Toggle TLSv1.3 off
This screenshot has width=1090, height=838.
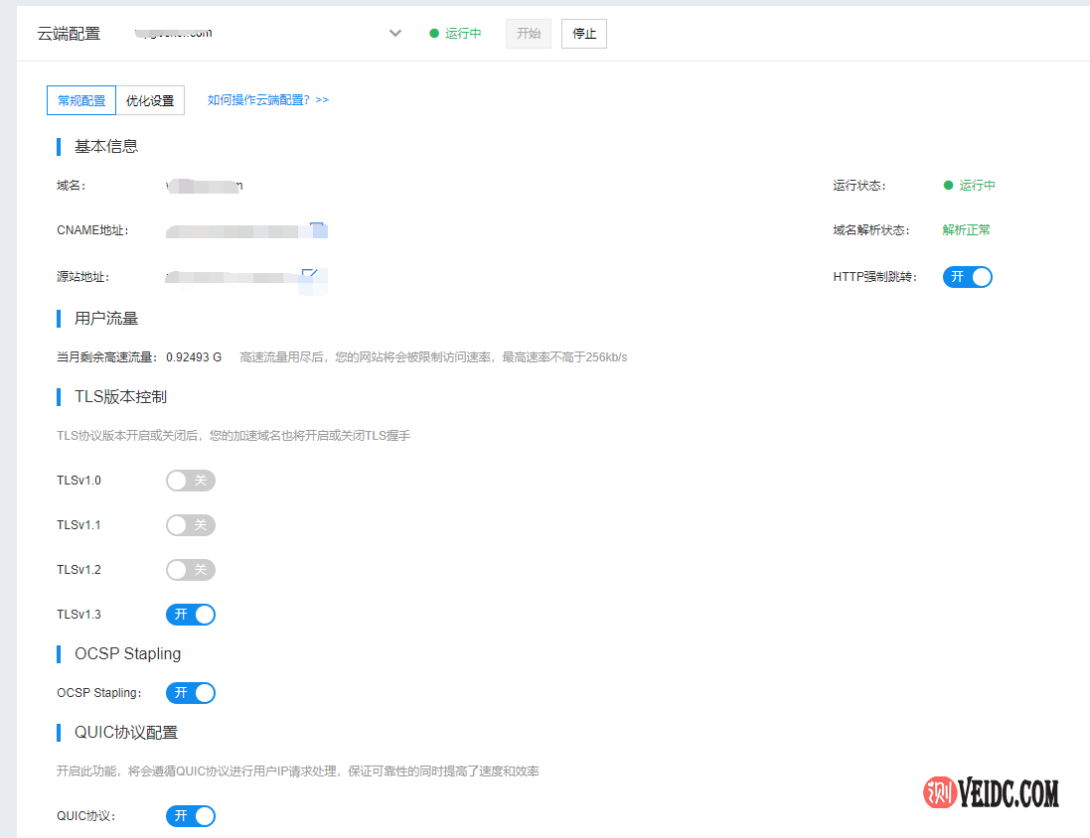[x=190, y=614]
